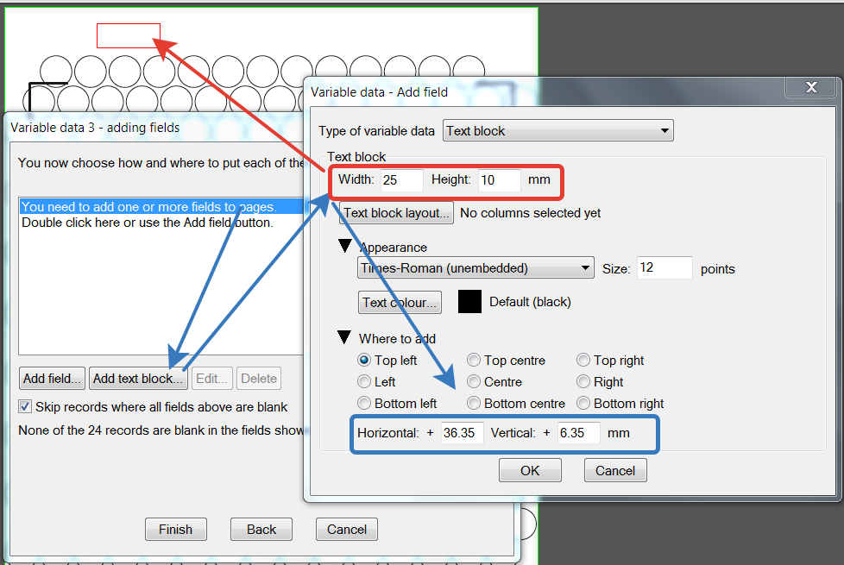844x565 pixels.
Task: Confirm Add field dialog with OK
Action: (x=530, y=471)
